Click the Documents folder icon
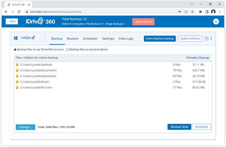The height and width of the screenshot is (147, 226). point(17,70)
